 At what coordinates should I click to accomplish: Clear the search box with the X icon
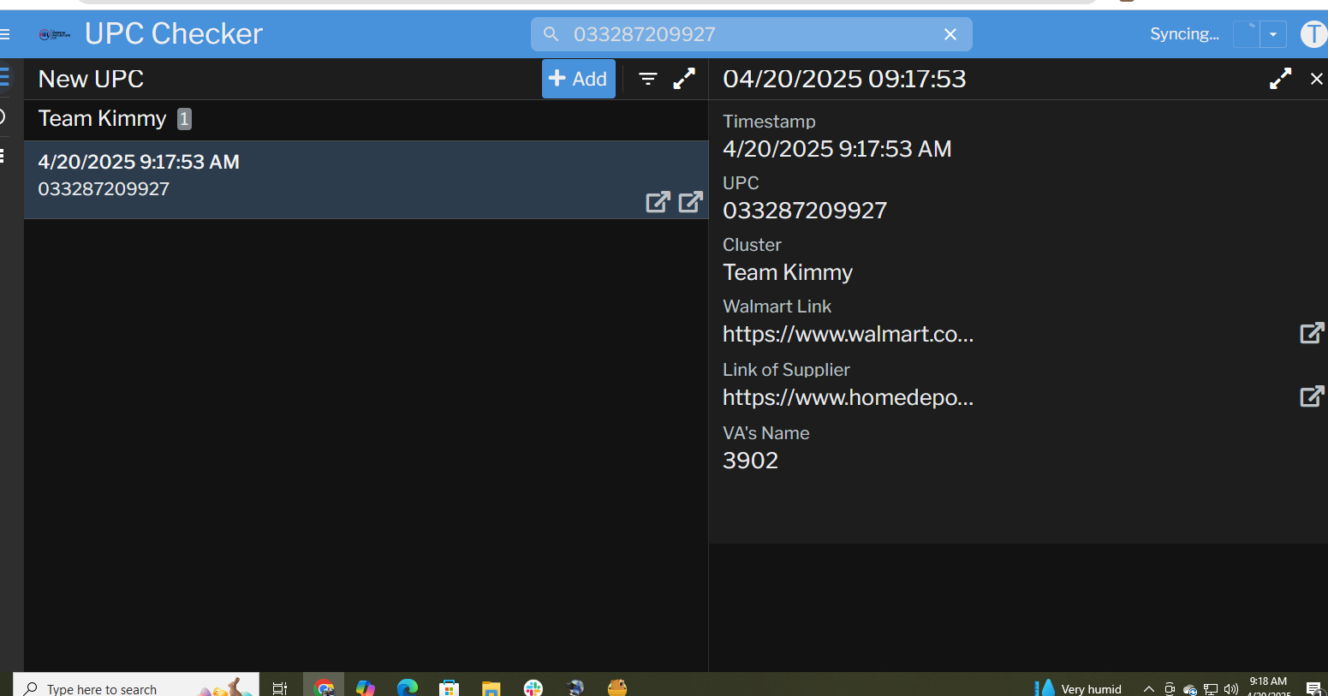click(x=950, y=34)
